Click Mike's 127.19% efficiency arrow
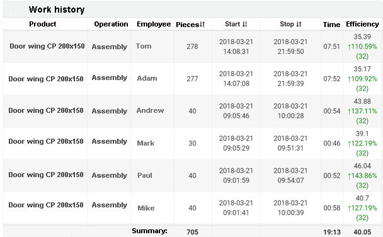Viewport: 383px width, 237px height. pyautogui.click(x=349, y=209)
